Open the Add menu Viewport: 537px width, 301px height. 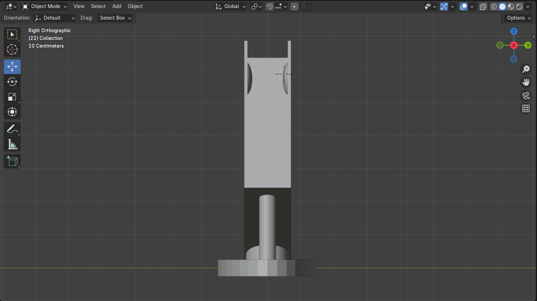point(117,6)
